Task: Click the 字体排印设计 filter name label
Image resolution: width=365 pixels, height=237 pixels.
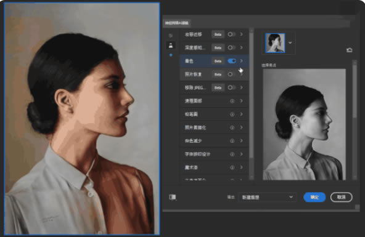Action: click(x=197, y=154)
